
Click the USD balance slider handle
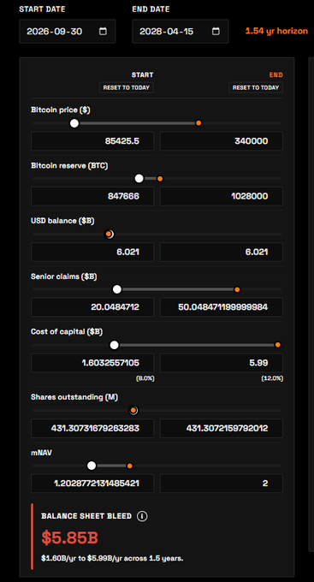109,234
